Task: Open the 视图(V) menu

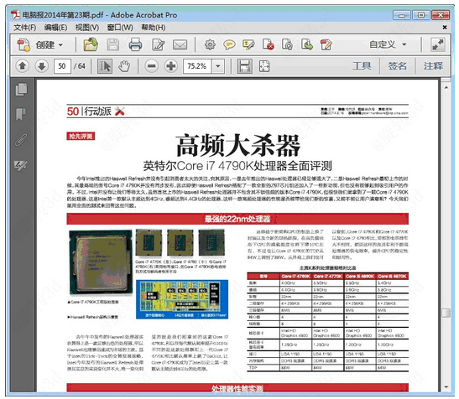Action: [87, 28]
